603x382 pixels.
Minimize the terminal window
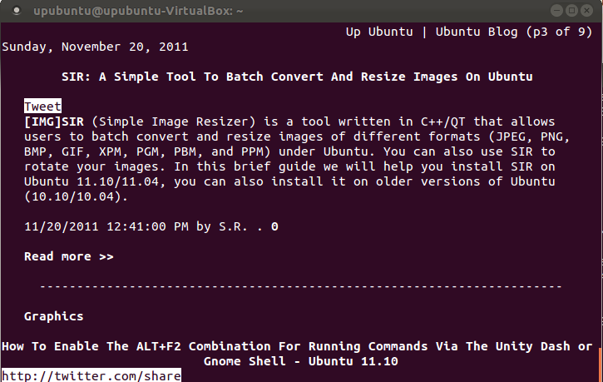[556, 10]
